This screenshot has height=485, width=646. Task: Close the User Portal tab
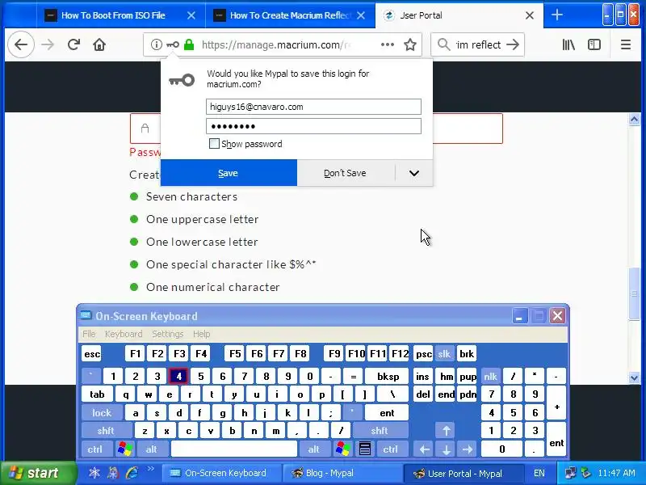coord(530,15)
